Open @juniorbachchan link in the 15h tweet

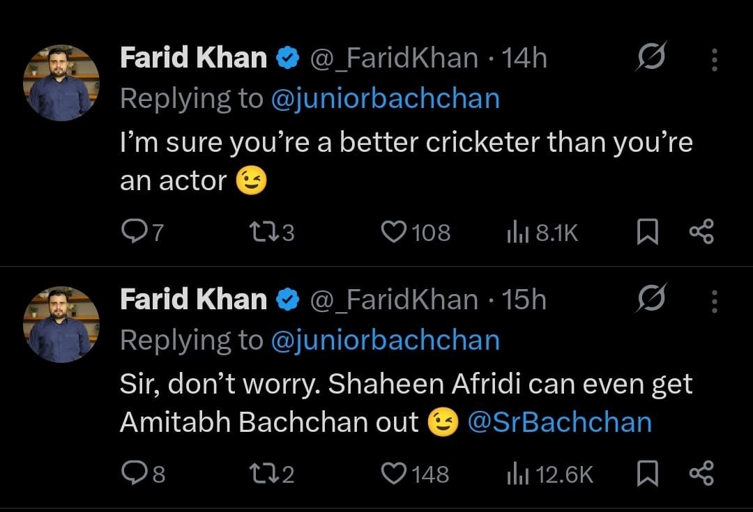(x=385, y=341)
